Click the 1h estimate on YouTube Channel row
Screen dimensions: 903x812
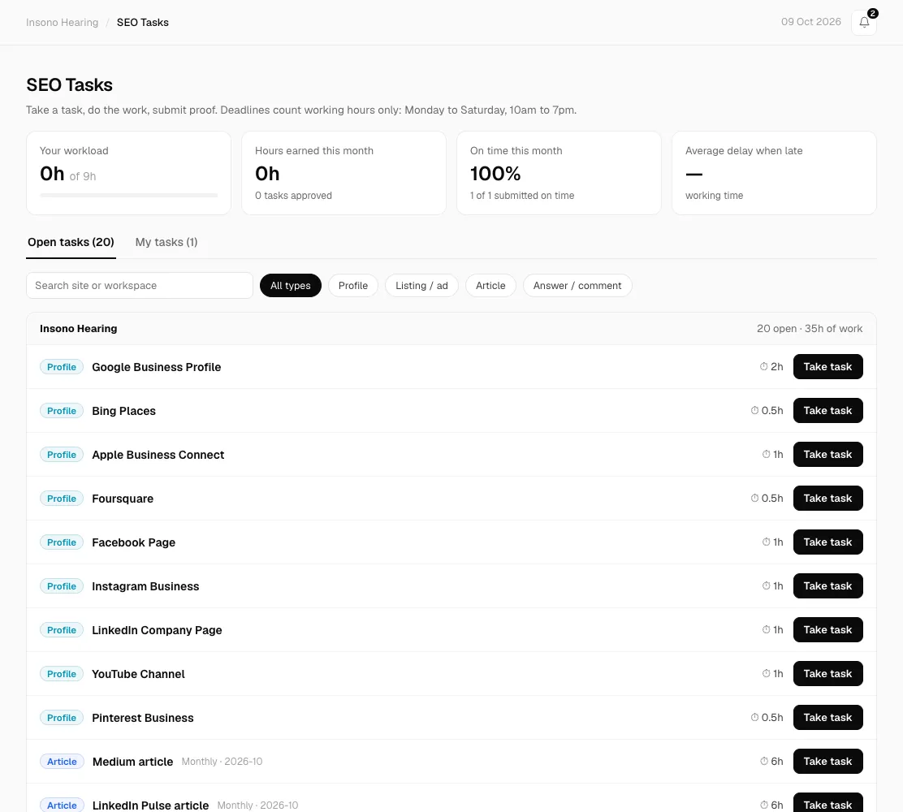pyautogui.click(x=778, y=674)
